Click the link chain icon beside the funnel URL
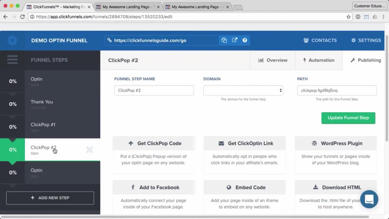The image size is (389, 219). pyautogui.click(x=109, y=40)
